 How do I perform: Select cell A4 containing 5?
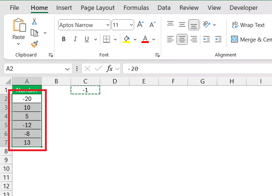(x=27, y=116)
